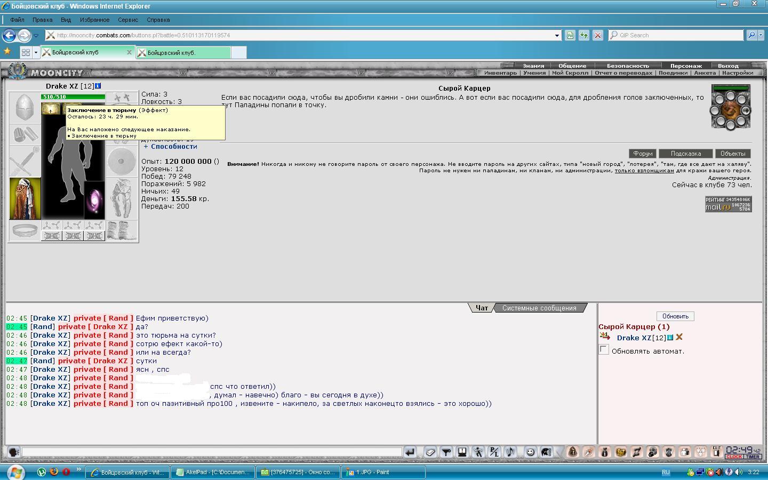Image resolution: width=768 pixels, height=480 pixels.
Task: Open the Правка menu
Action: [x=42, y=20]
